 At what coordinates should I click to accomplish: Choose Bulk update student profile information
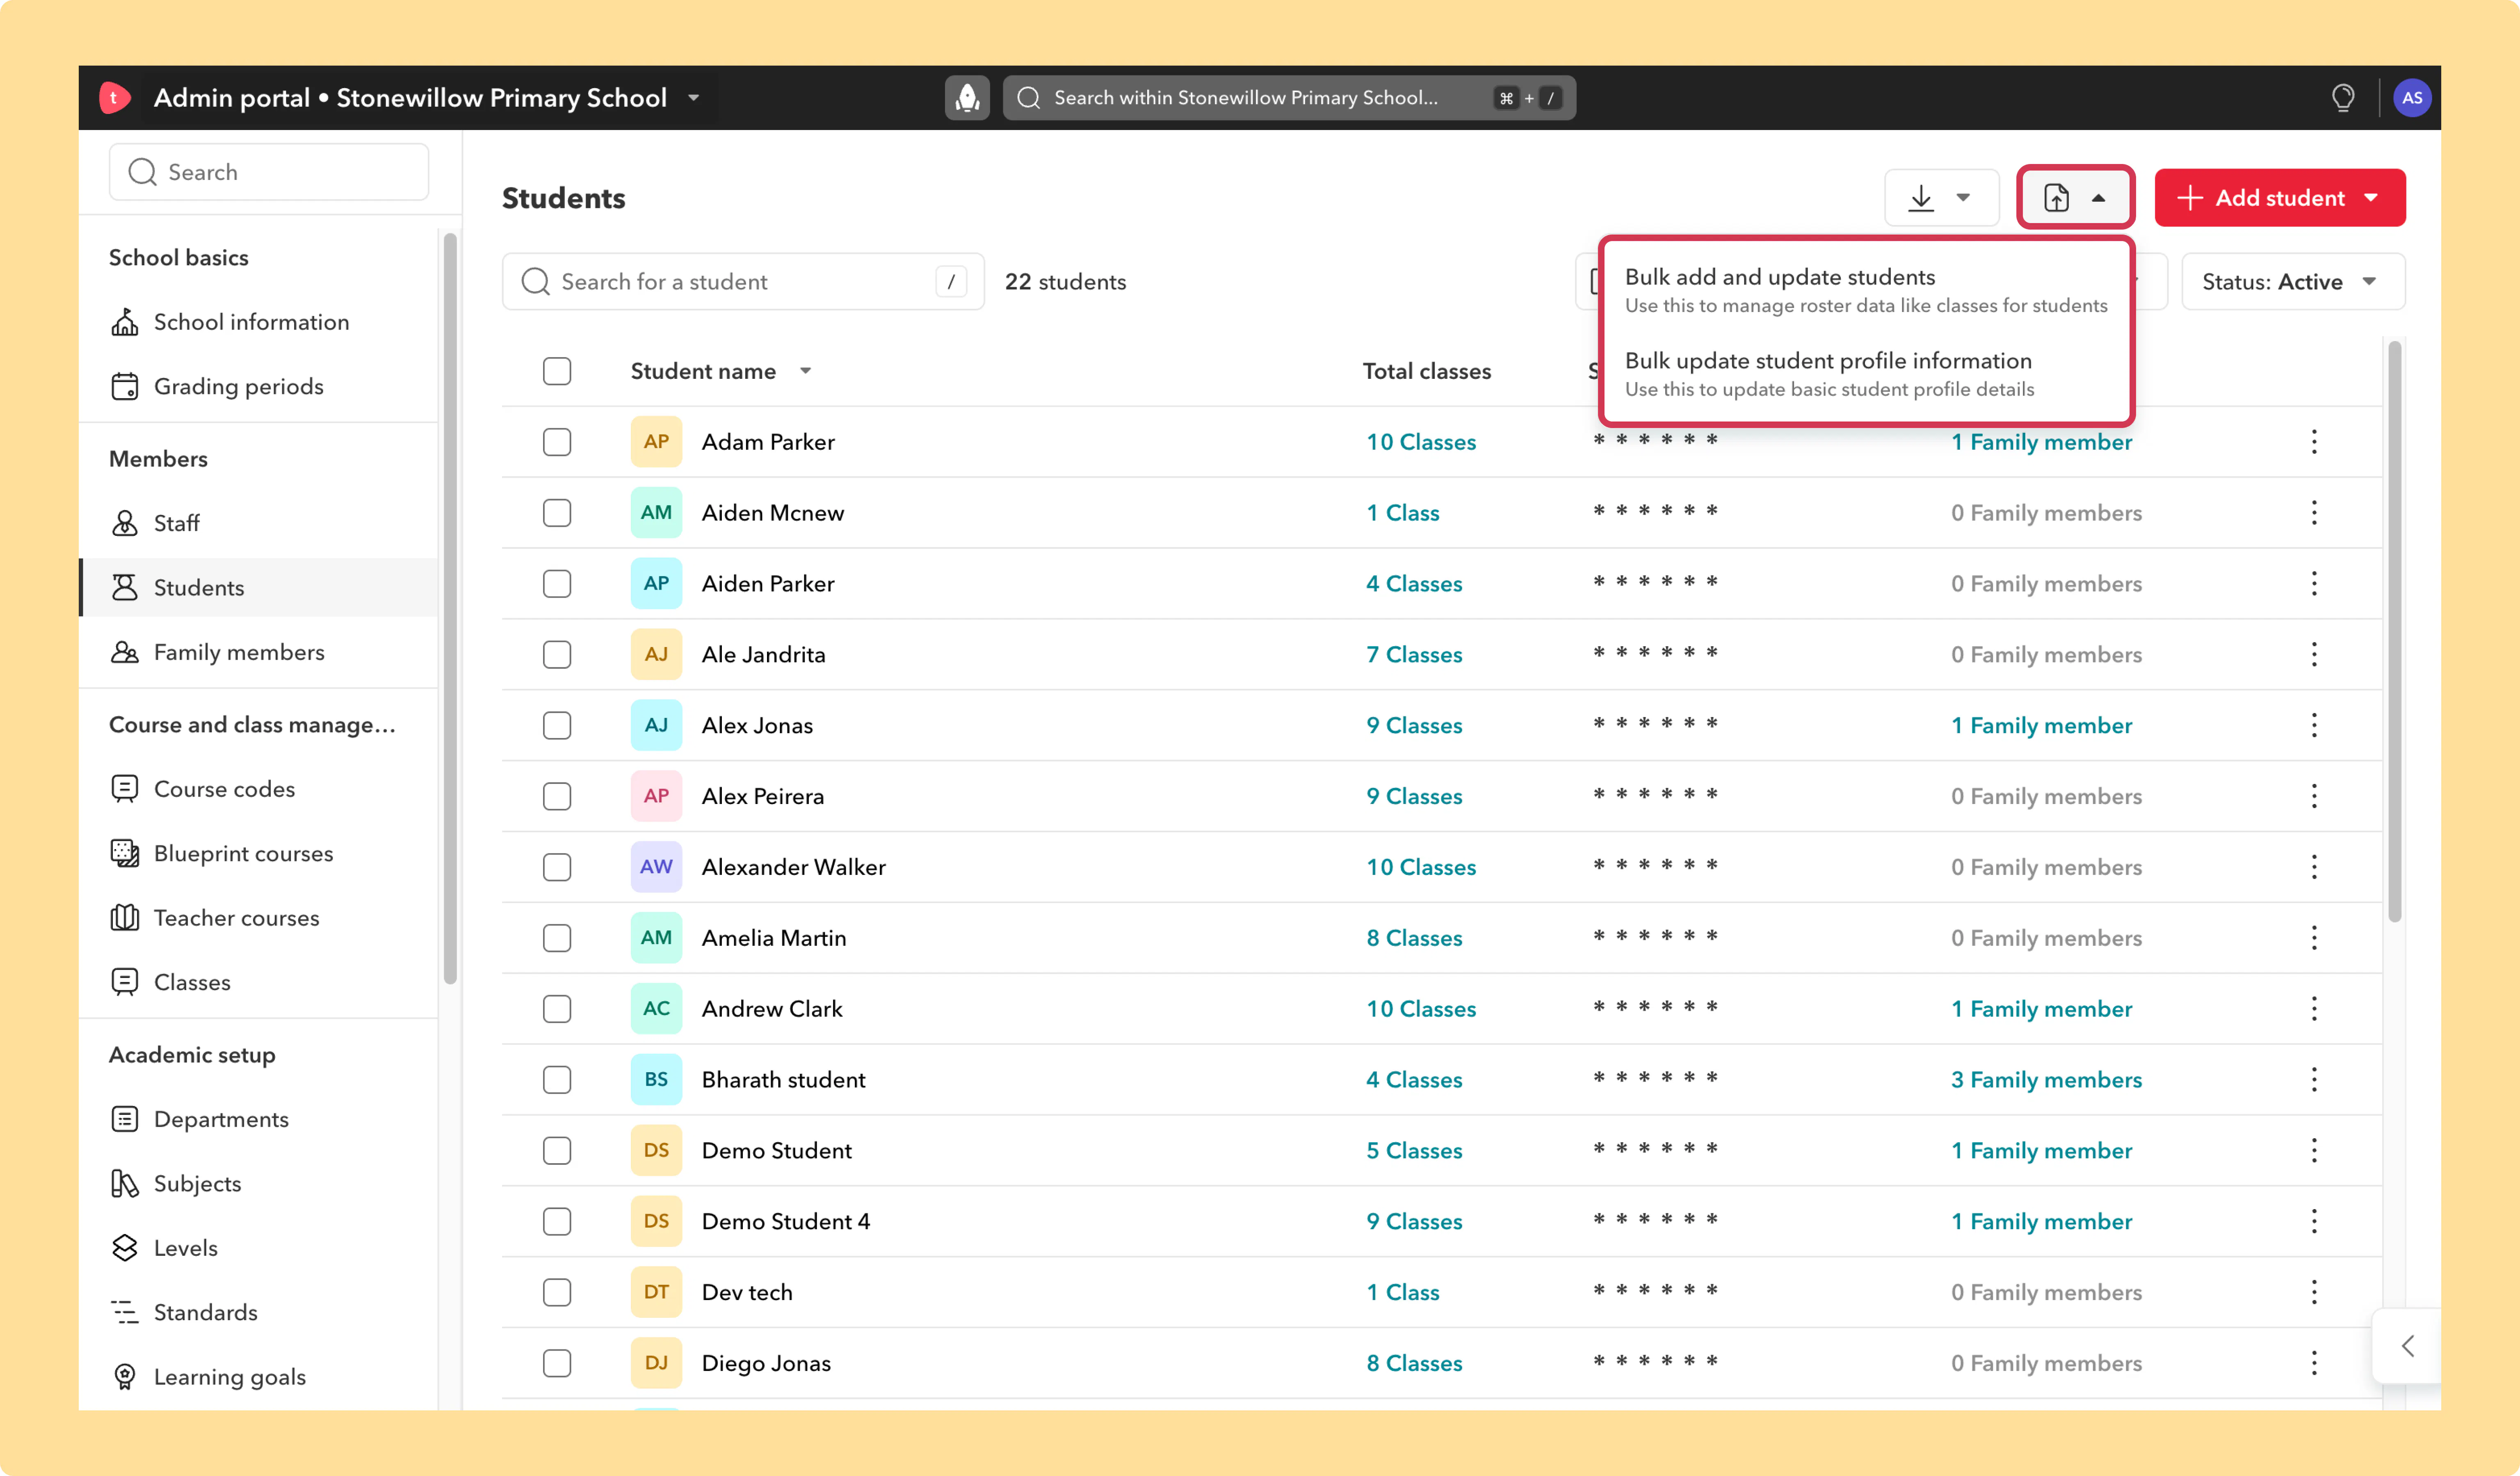point(1866,374)
